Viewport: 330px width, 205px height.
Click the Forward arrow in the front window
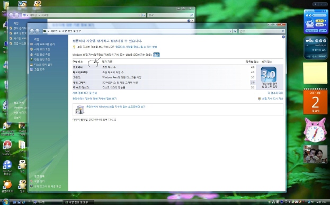(37, 31)
